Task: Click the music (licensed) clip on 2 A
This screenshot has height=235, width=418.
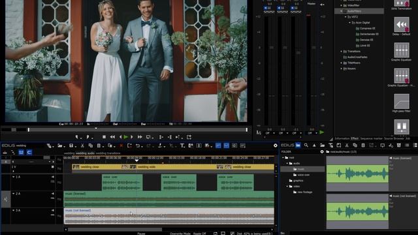Action: point(169,199)
